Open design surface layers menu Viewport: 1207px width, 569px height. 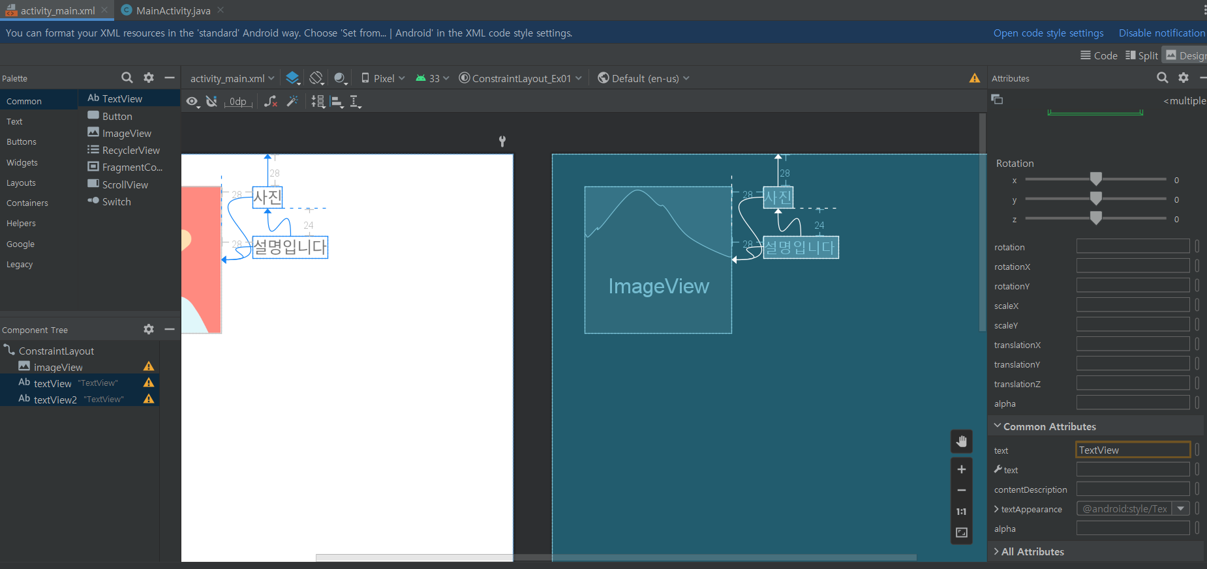coord(293,78)
